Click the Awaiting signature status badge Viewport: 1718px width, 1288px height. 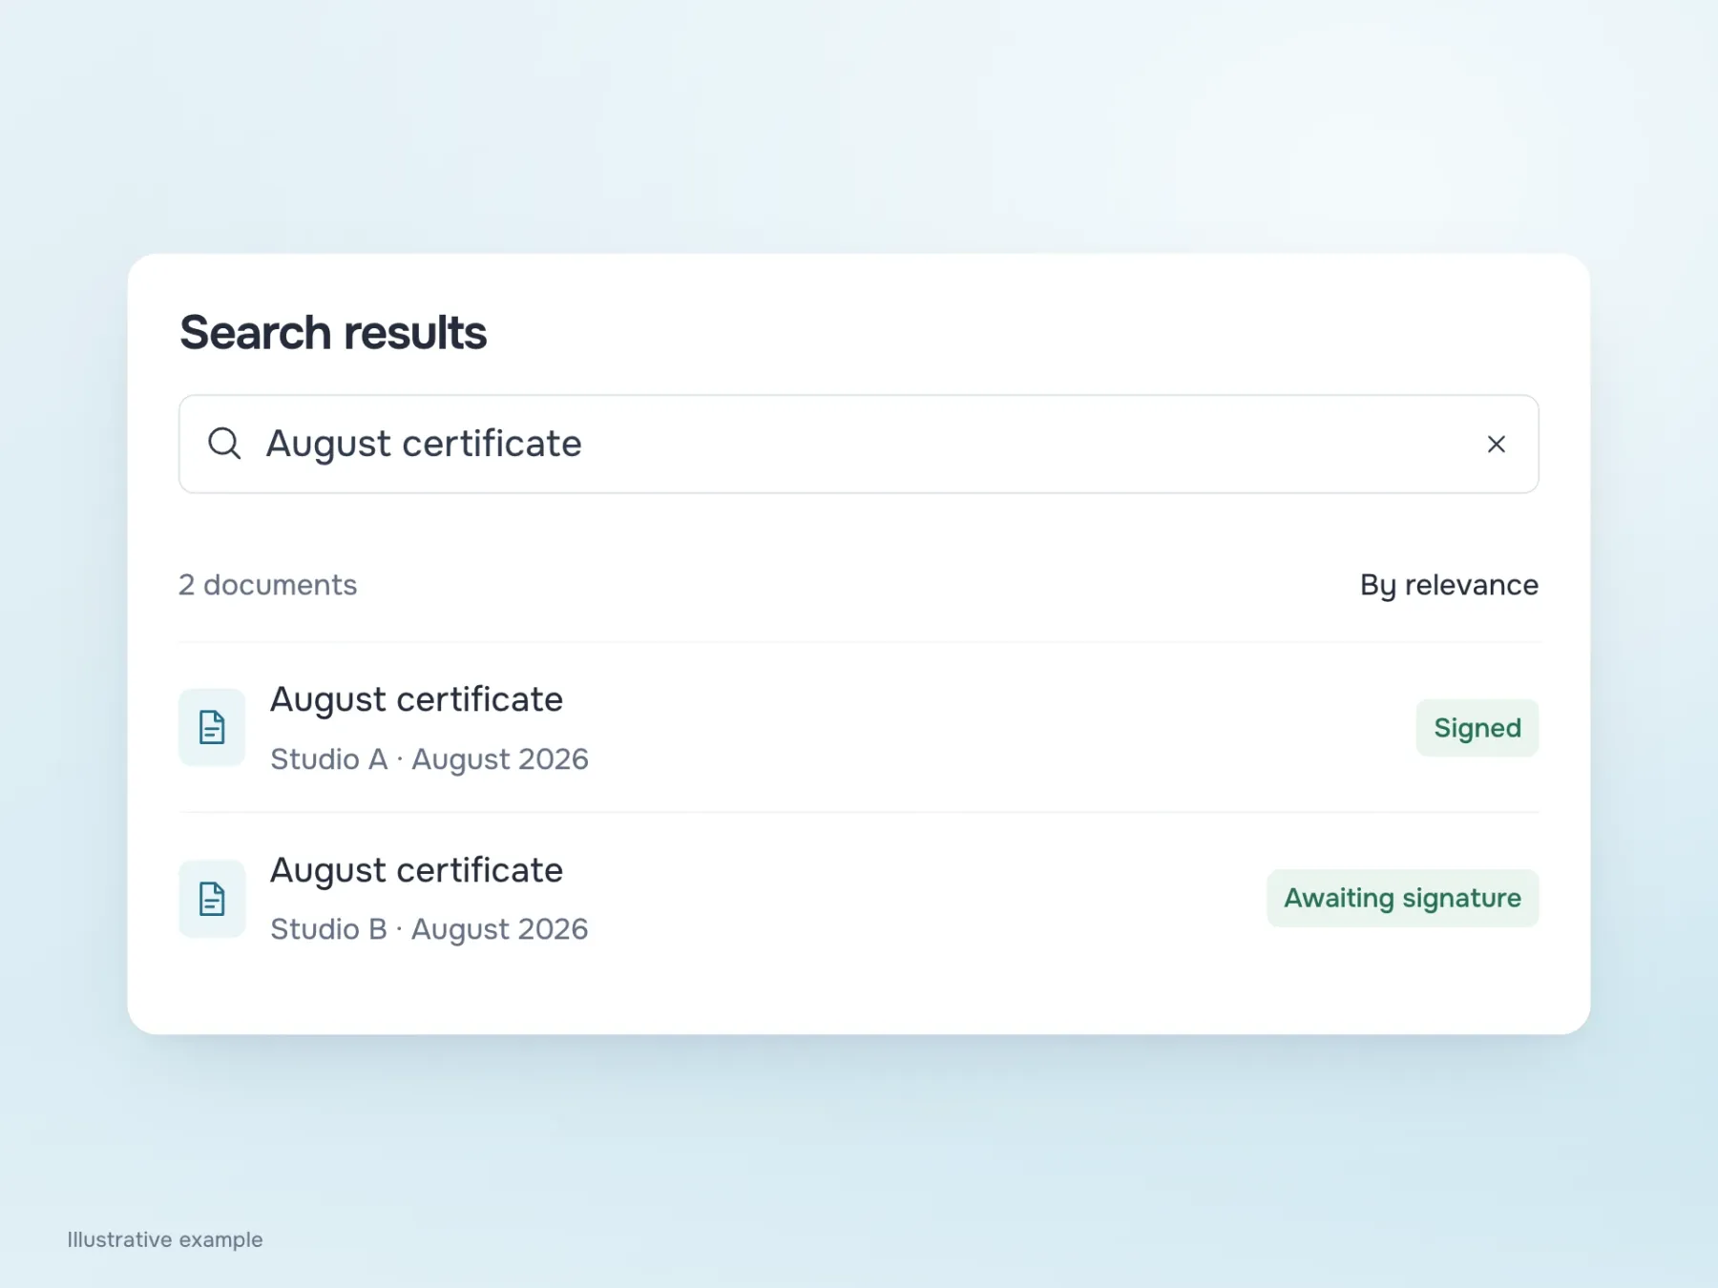pyautogui.click(x=1402, y=898)
